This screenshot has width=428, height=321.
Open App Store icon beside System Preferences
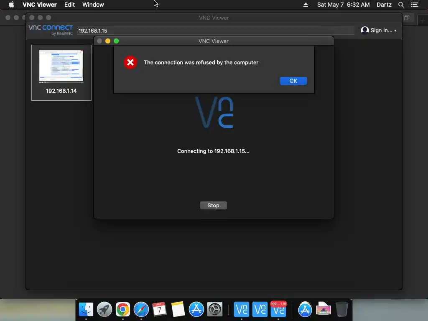click(x=196, y=309)
